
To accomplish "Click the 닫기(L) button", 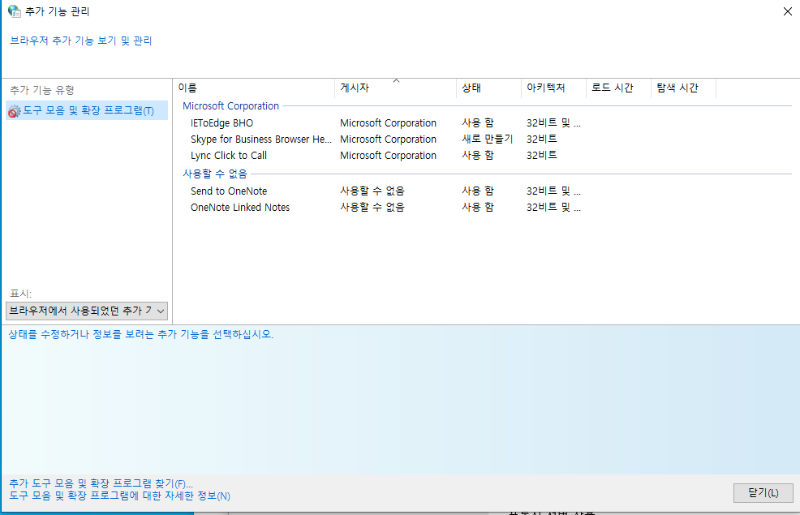I will click(763, 493).
